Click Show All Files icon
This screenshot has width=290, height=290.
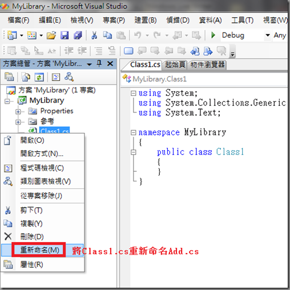click(26, 77)
